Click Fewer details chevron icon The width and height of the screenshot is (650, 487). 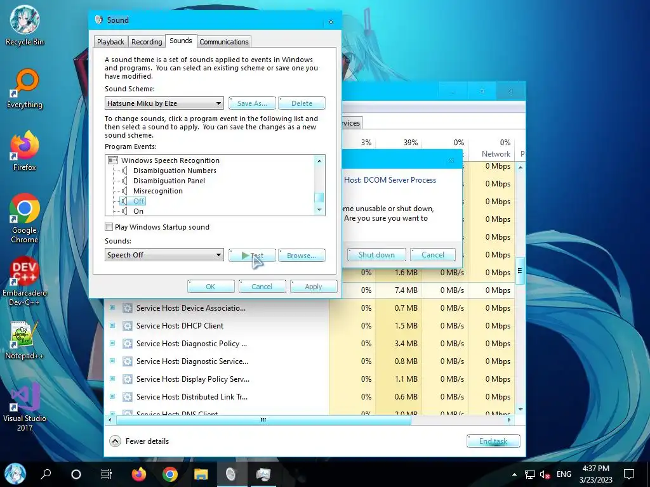pos(116,441)
